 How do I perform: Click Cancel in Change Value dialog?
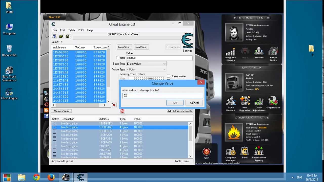(x=194, y=103)
